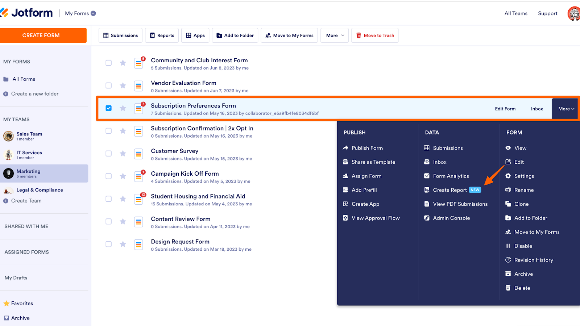The height and width of the screenshot is (326, 580).
Task: Click Add to Folder in toolbar
Action: coord(235,35)
